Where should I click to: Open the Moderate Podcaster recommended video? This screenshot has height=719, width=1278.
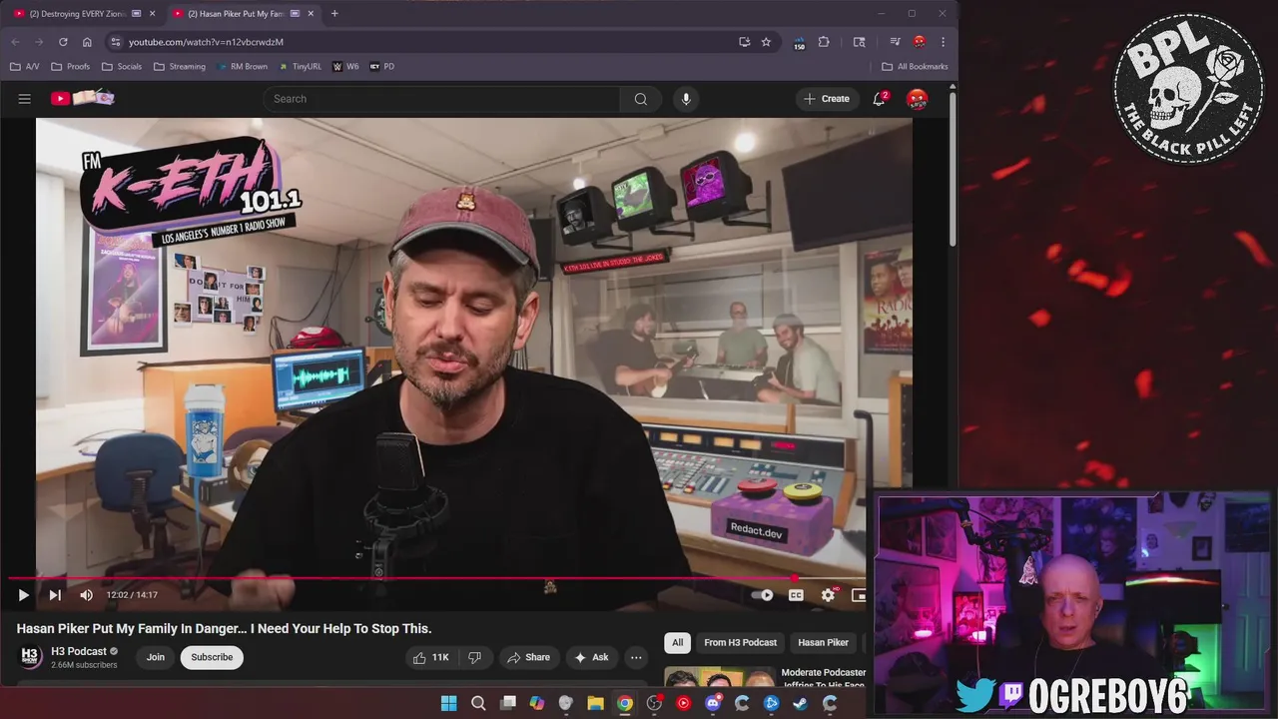click(x=765, y=679)
